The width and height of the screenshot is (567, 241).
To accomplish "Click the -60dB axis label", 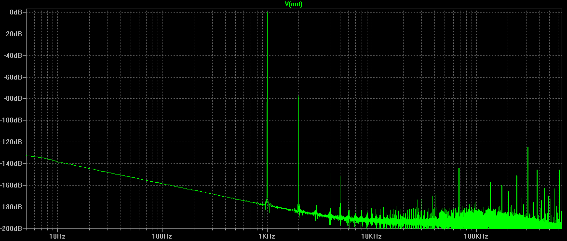I will coord(13,77).
